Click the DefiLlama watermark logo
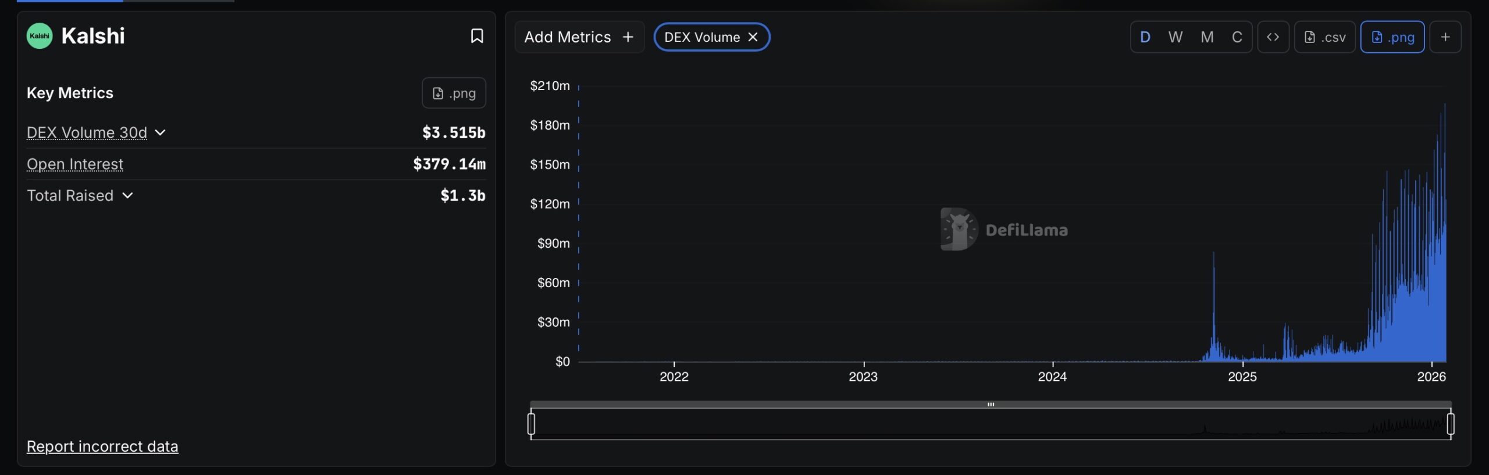Viewport: 1489px width, 475px height. [957, 228]
